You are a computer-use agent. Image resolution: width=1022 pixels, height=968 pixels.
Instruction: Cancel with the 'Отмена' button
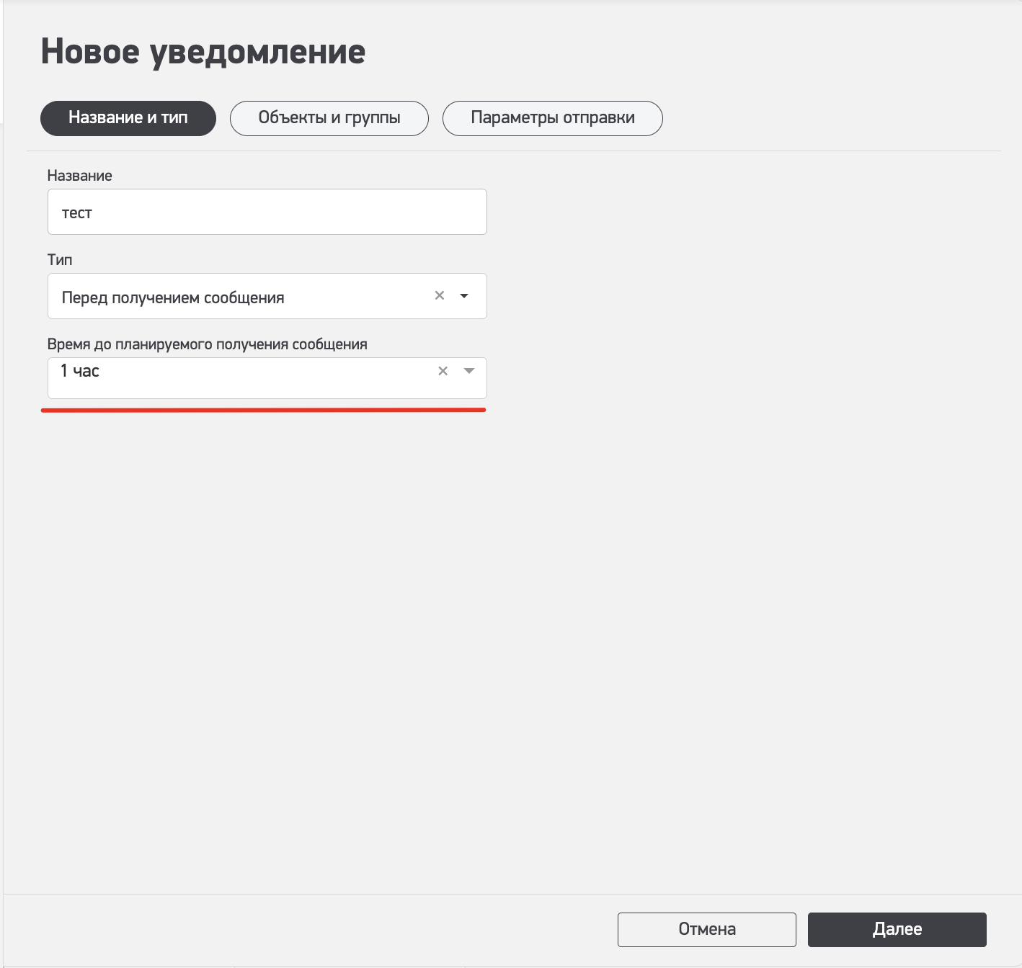(706, 929)
